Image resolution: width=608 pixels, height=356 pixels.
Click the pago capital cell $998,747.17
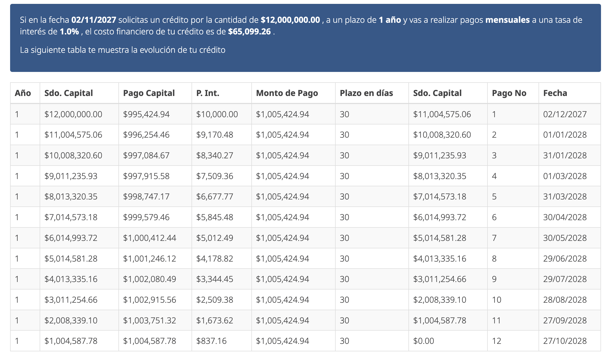pos(155,196)
